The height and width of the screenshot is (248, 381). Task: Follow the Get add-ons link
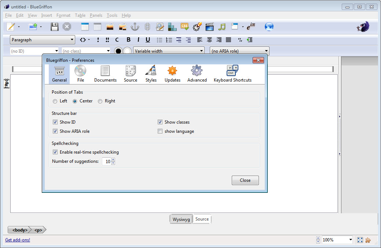(x=18, y=240)
